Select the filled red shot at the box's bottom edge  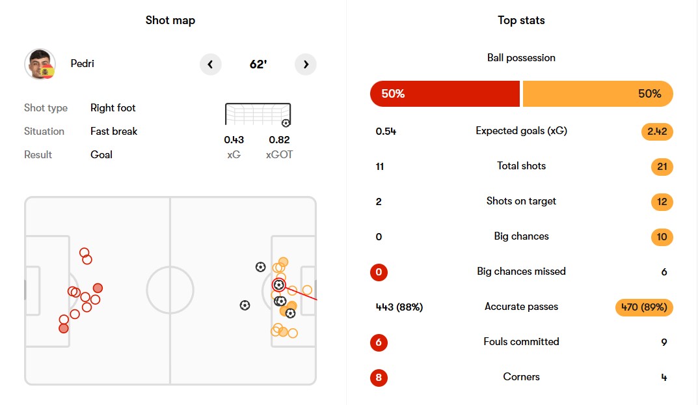(x=64, y=328)
